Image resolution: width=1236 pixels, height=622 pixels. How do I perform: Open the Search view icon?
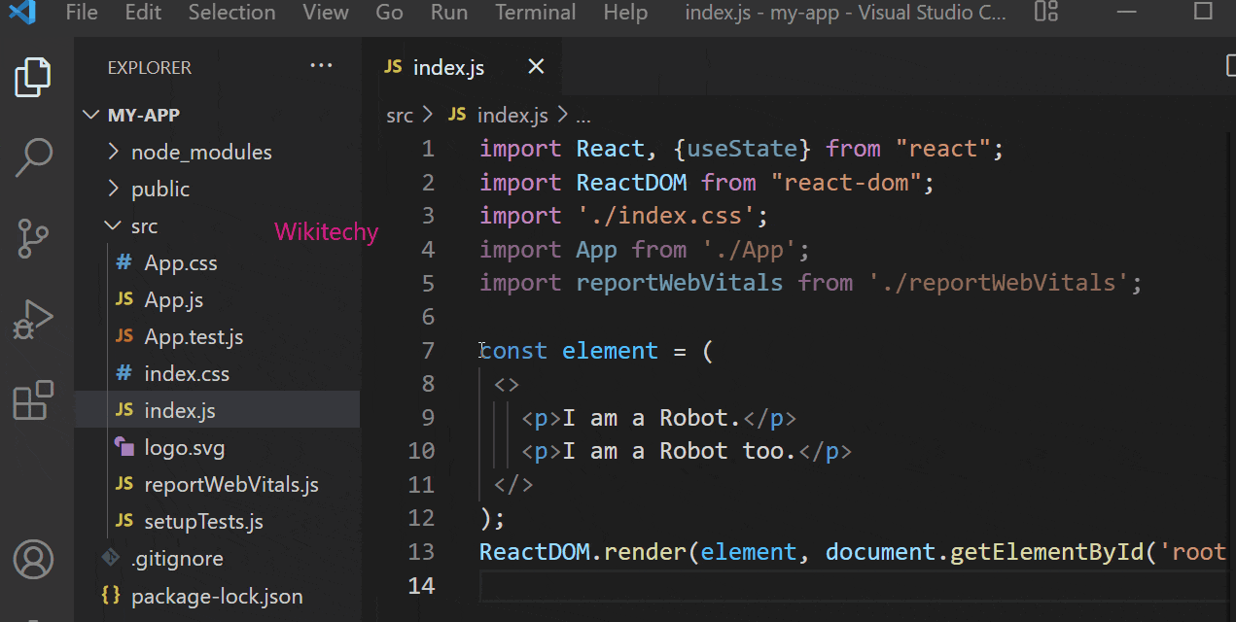click(33, 157)
